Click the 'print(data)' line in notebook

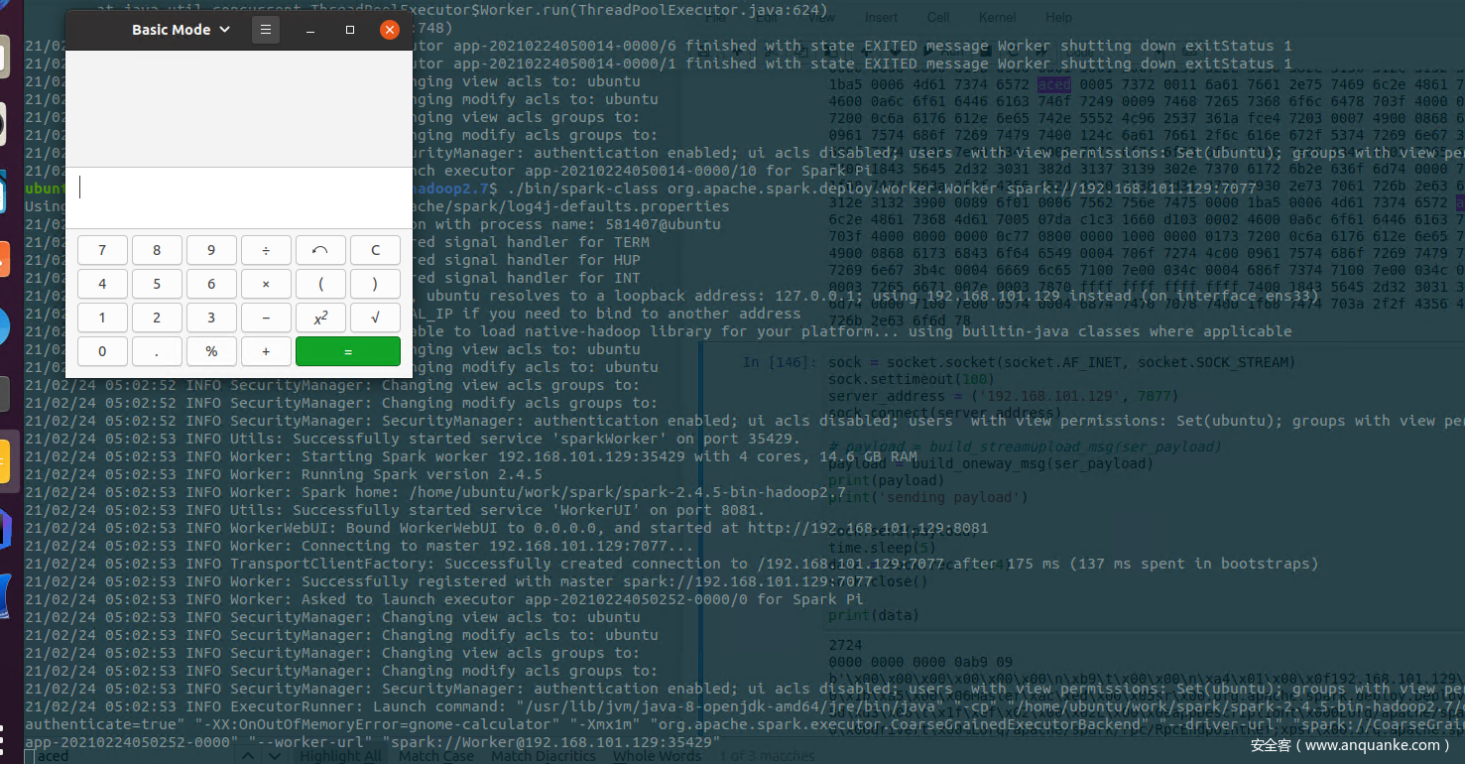coord(873,615)
